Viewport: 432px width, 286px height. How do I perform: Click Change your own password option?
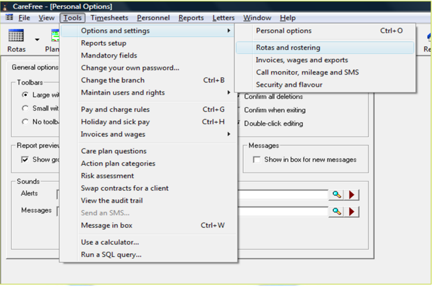coord(130,68)
